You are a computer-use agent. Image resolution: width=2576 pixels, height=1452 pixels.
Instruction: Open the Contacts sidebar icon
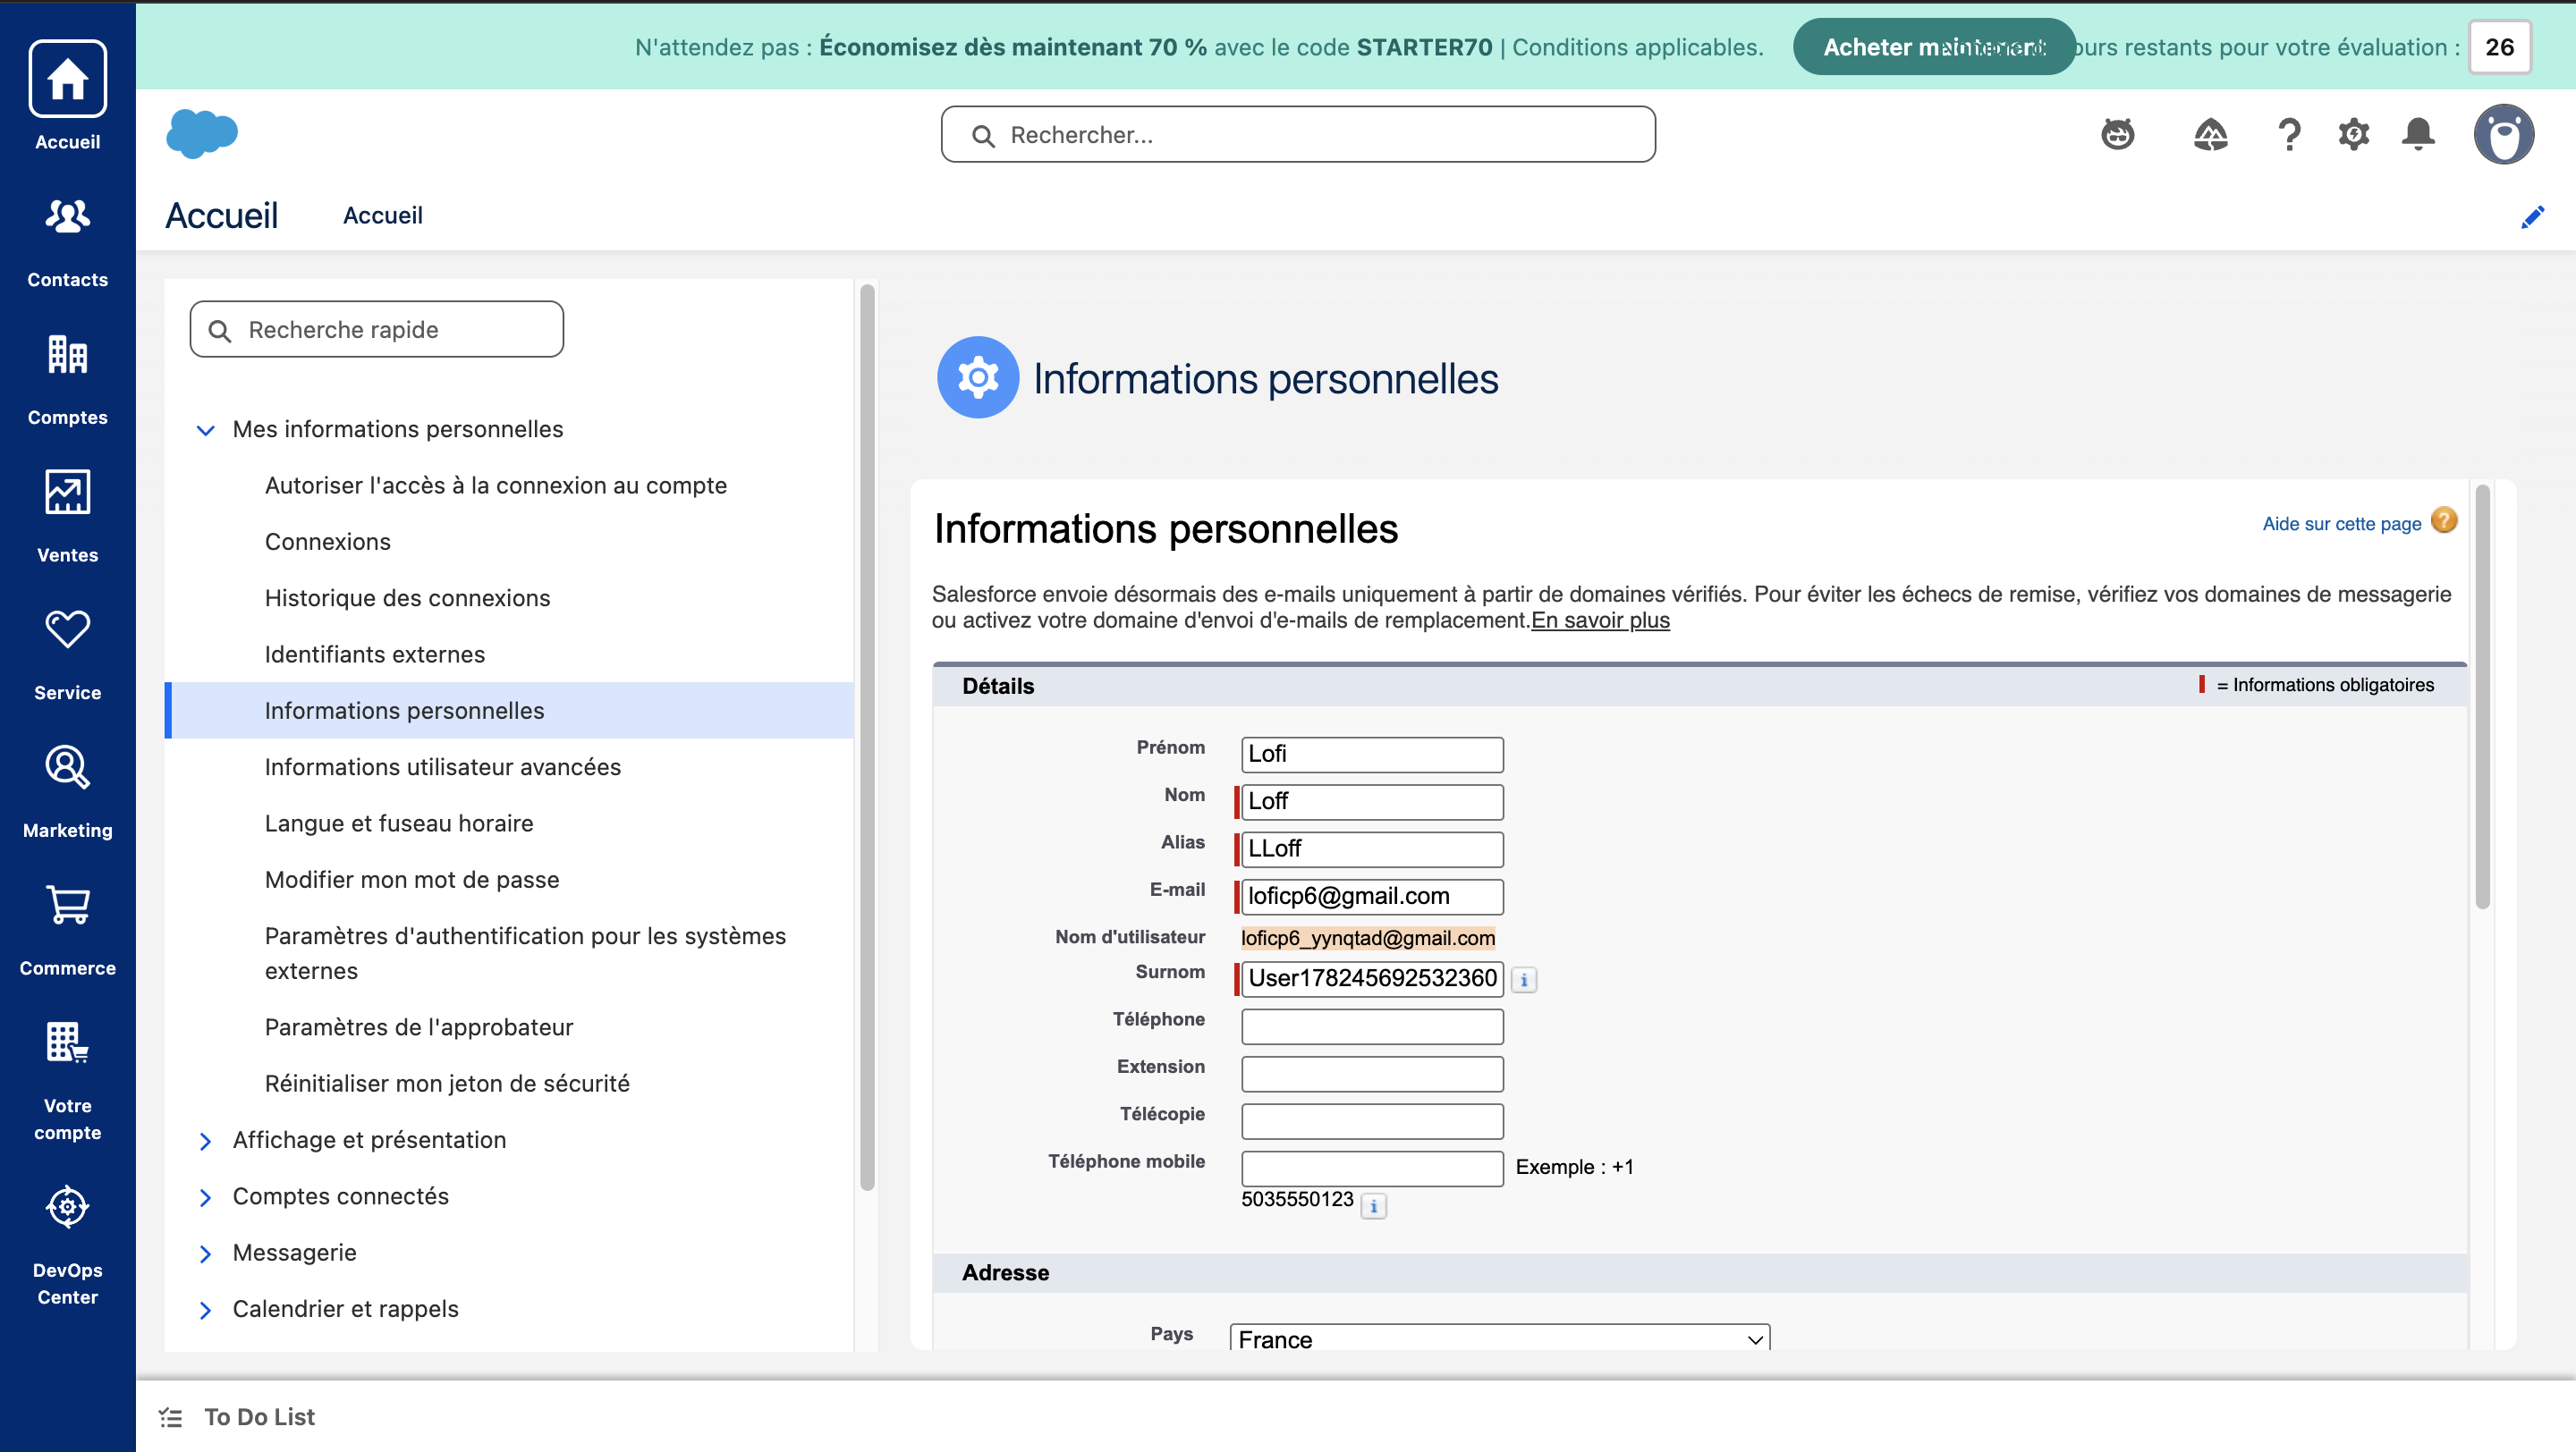tap(67, 215)
